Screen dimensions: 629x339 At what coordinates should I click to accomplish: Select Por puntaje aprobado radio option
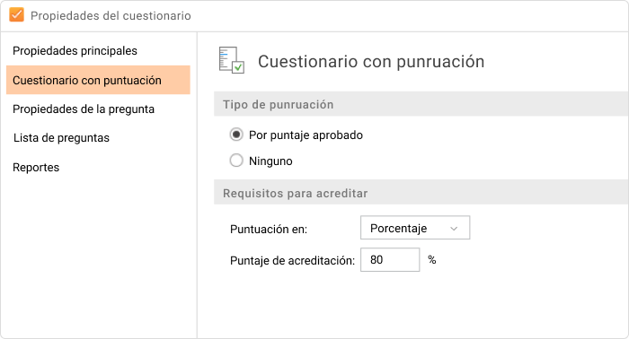click(236, 135)
